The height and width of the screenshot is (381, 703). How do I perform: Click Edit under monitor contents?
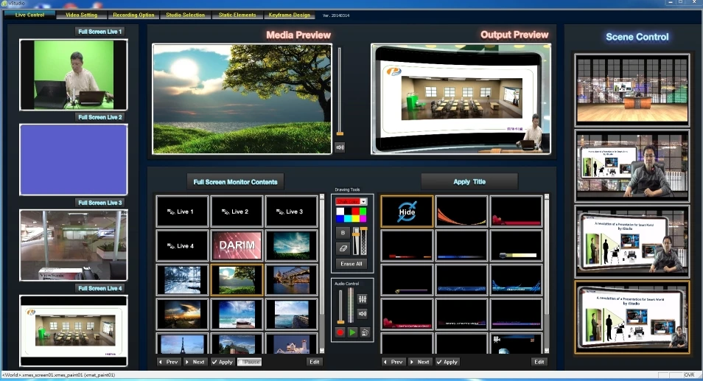coord(315,362)
